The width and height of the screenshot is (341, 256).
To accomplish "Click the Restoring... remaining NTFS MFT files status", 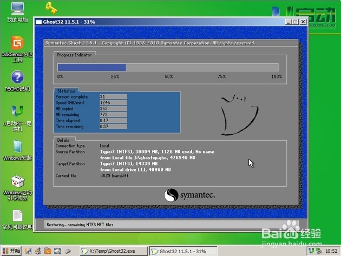I will [x=80, y=225].
